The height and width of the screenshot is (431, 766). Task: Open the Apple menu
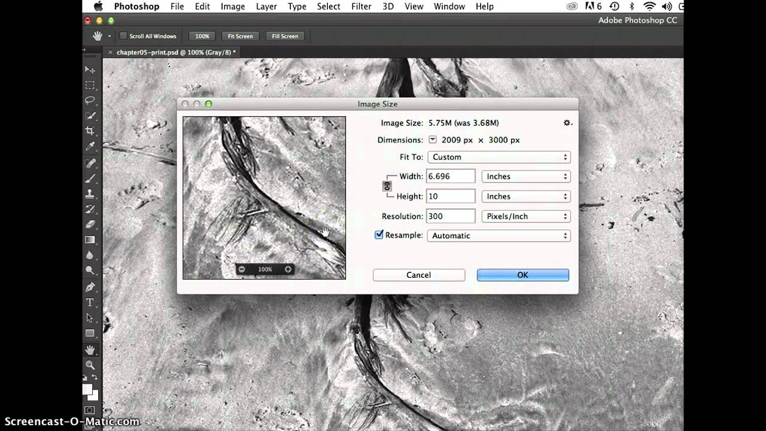coord(98,7)
